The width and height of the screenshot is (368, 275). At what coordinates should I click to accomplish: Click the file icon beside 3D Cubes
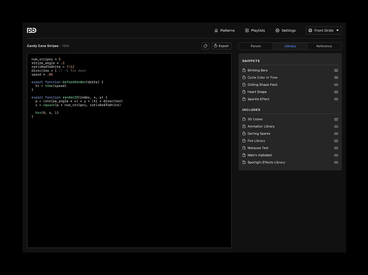(244, 119)
